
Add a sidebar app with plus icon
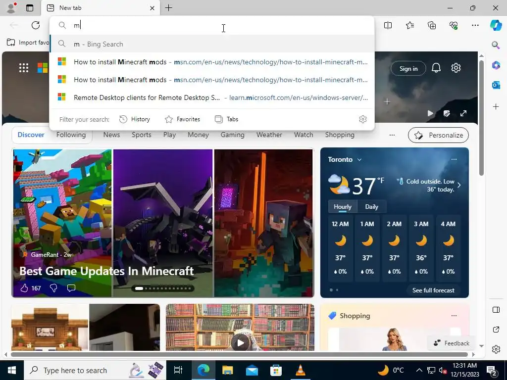click(496, 106)
